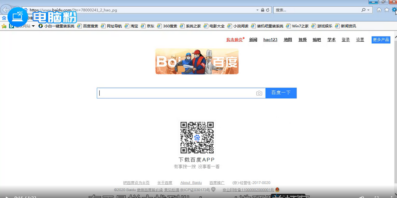Screen dimensions: 397x198
Task: Click the magnifier icon in IE search box
Action: [x=364, y=10]
